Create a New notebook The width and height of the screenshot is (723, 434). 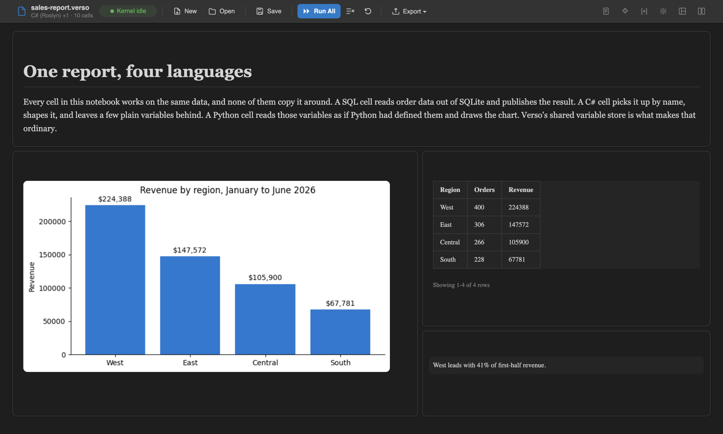click(185, 11)
